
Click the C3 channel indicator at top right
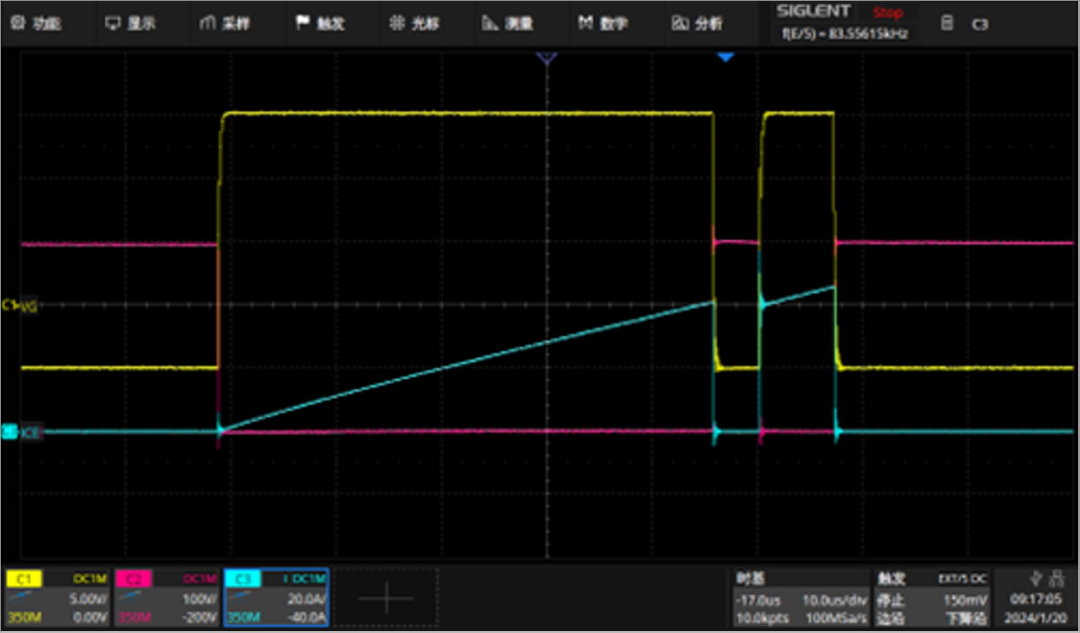click(x=978, y=24)
